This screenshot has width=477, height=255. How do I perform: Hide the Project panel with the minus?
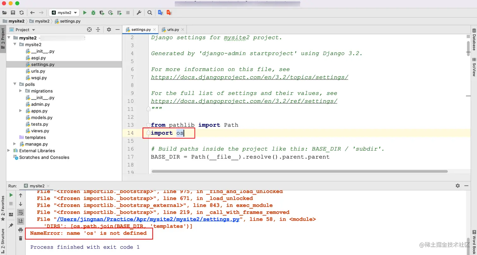coord(117,30)
